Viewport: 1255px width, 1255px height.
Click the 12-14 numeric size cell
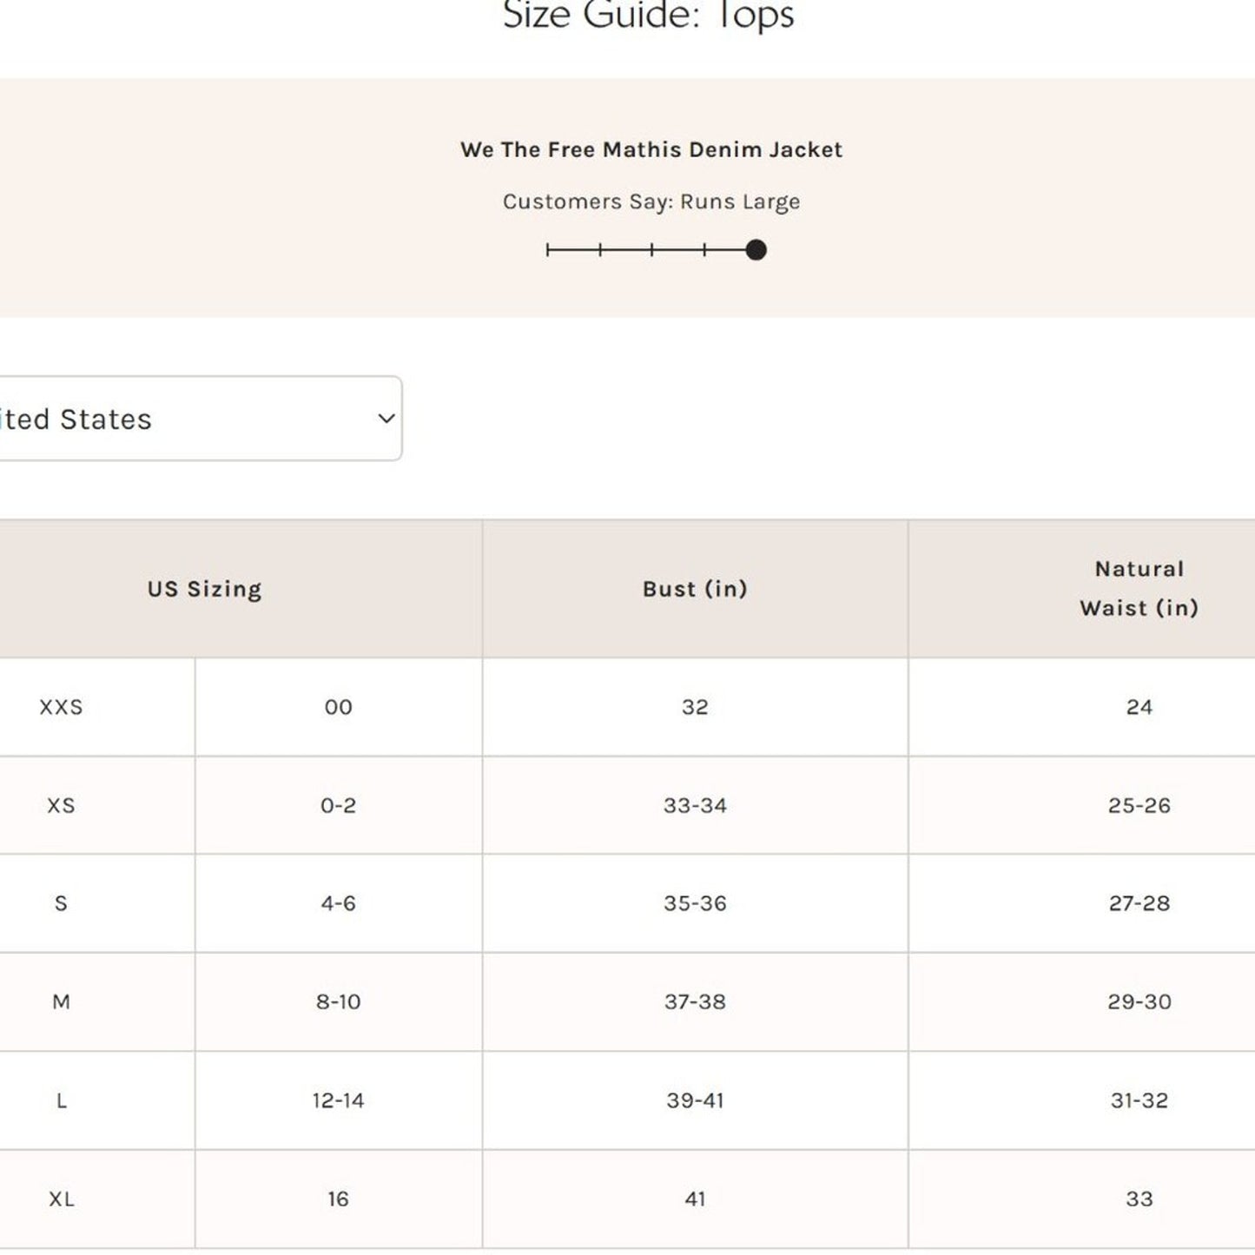point(338,1100)
